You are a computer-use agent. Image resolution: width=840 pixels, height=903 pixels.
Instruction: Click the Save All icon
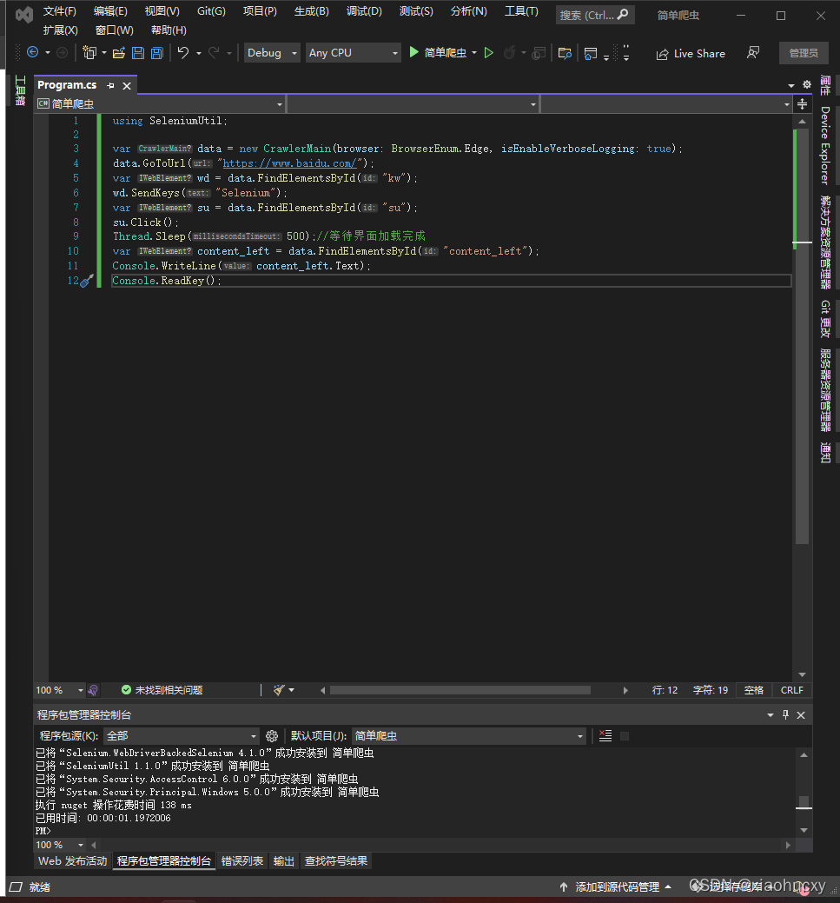(x=156, y=53)
